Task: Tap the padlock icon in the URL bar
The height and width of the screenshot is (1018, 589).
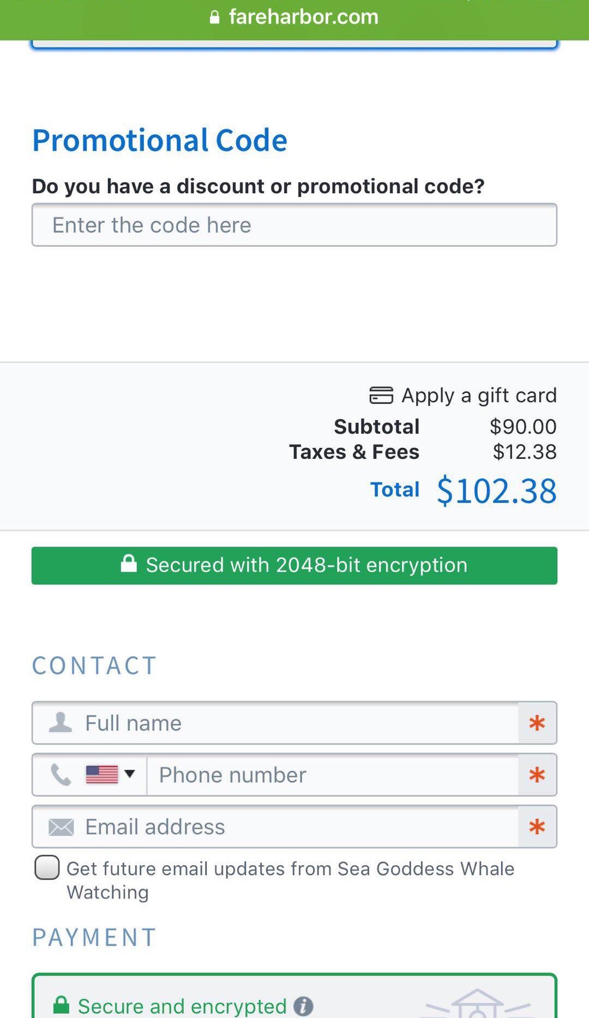Action: tap(215, 17)
